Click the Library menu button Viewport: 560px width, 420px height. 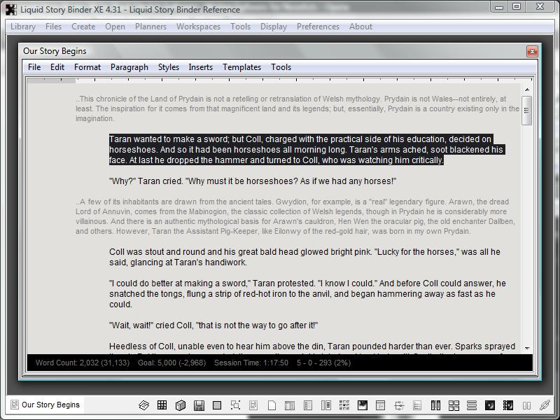click(23, 27)
